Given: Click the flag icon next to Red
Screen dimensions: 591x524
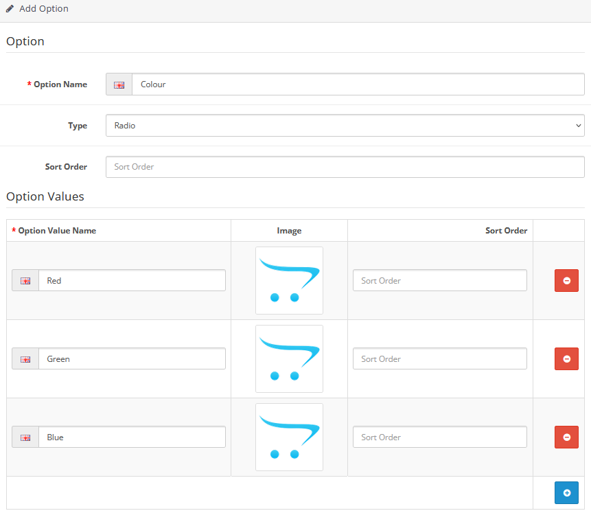Looking at the screenshot, I should coord(25,280).
